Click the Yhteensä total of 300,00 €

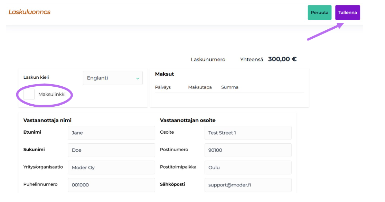click(x=282, y=59)
